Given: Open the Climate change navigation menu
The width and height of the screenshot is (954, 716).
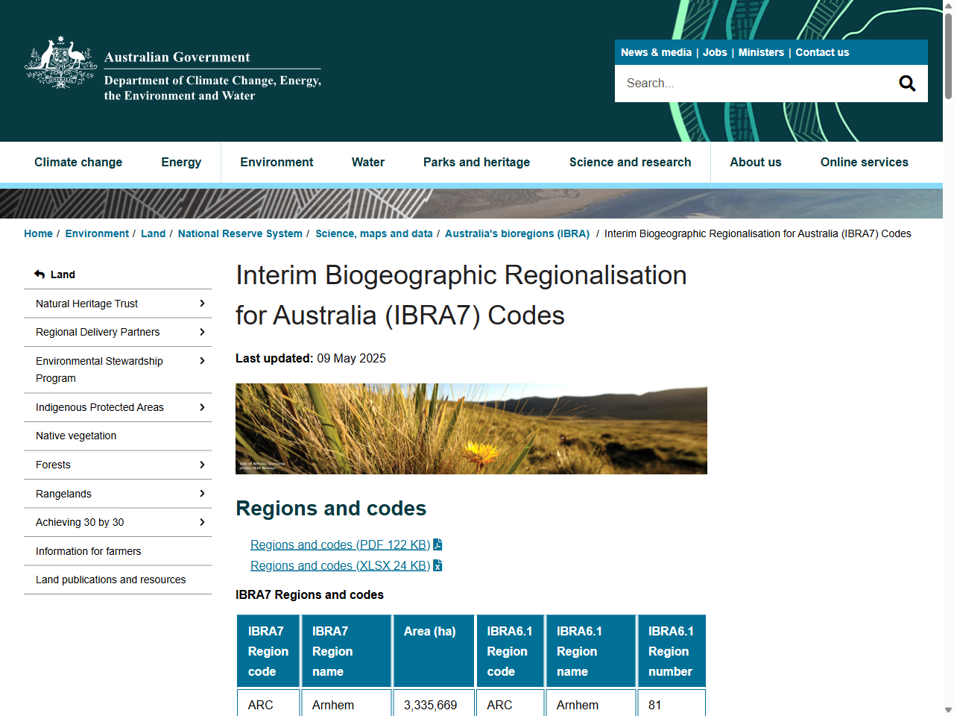Looking at the screenshot, I should 78,162.
